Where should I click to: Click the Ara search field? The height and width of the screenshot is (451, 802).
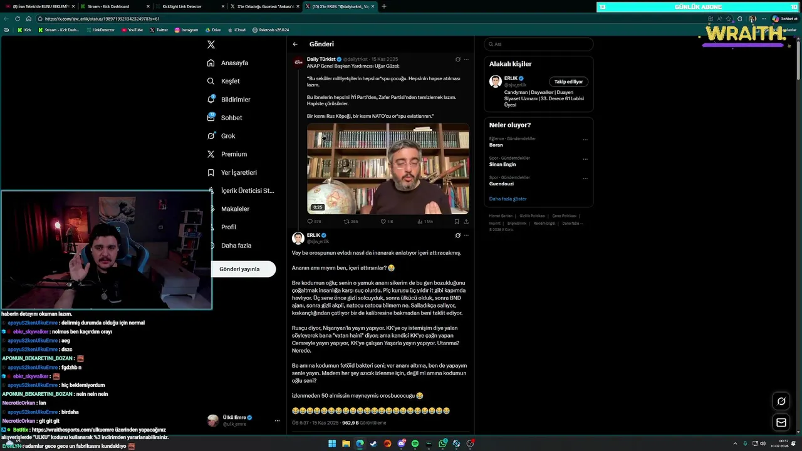pyautogui.click(x=538, y=44)
